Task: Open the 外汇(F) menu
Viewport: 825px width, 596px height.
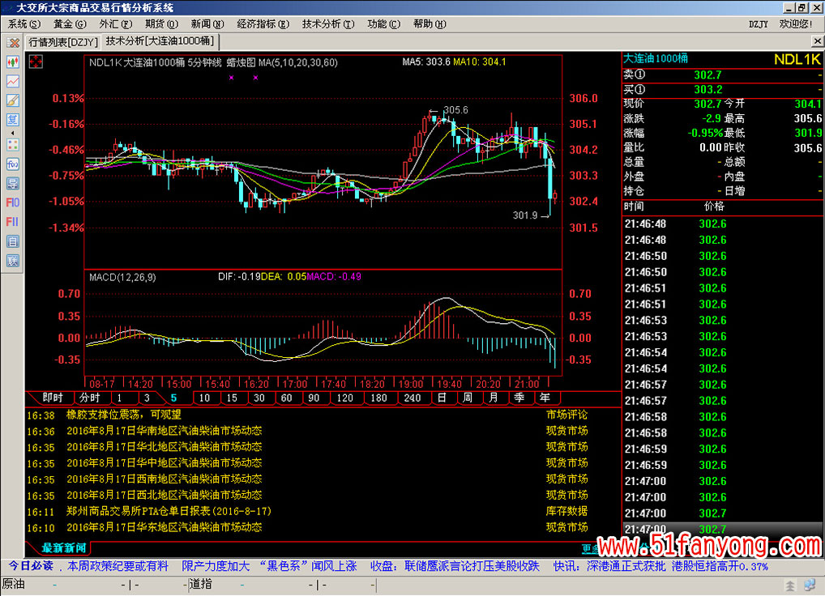Action: pyautogui.click(x=115, y=24)
